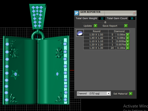
Task: Select the left daisy flower ornament on pendant
Action: tap(14, 53)
